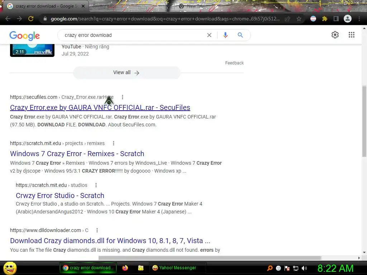The height and width of the screenshot is (275, 367).
Task: Open the smiley face Start button
Action: click(10, 268)
